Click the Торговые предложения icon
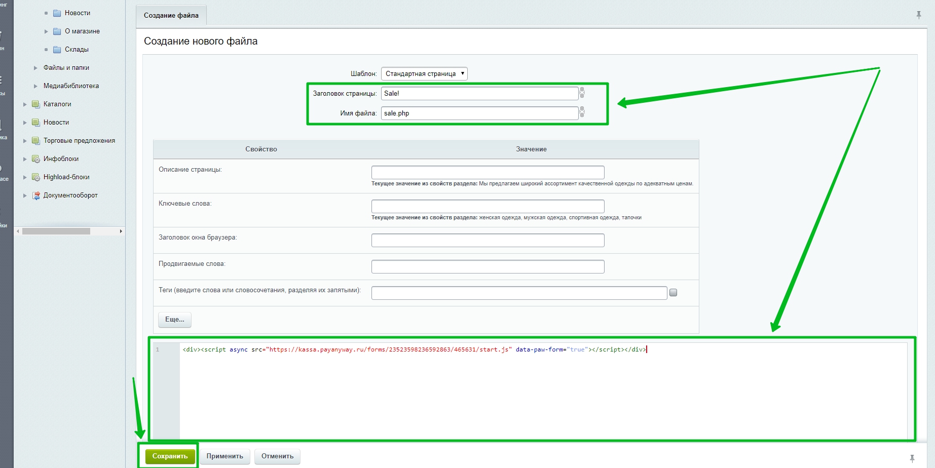This screenshot has width=935, height=468. click(35, 141)
